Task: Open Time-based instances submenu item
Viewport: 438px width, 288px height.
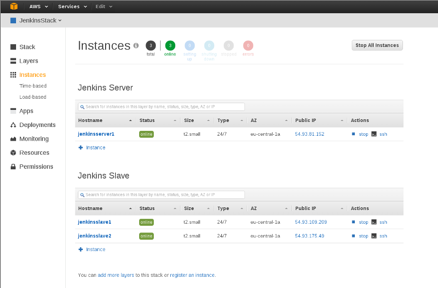Action: pos(33,86)
